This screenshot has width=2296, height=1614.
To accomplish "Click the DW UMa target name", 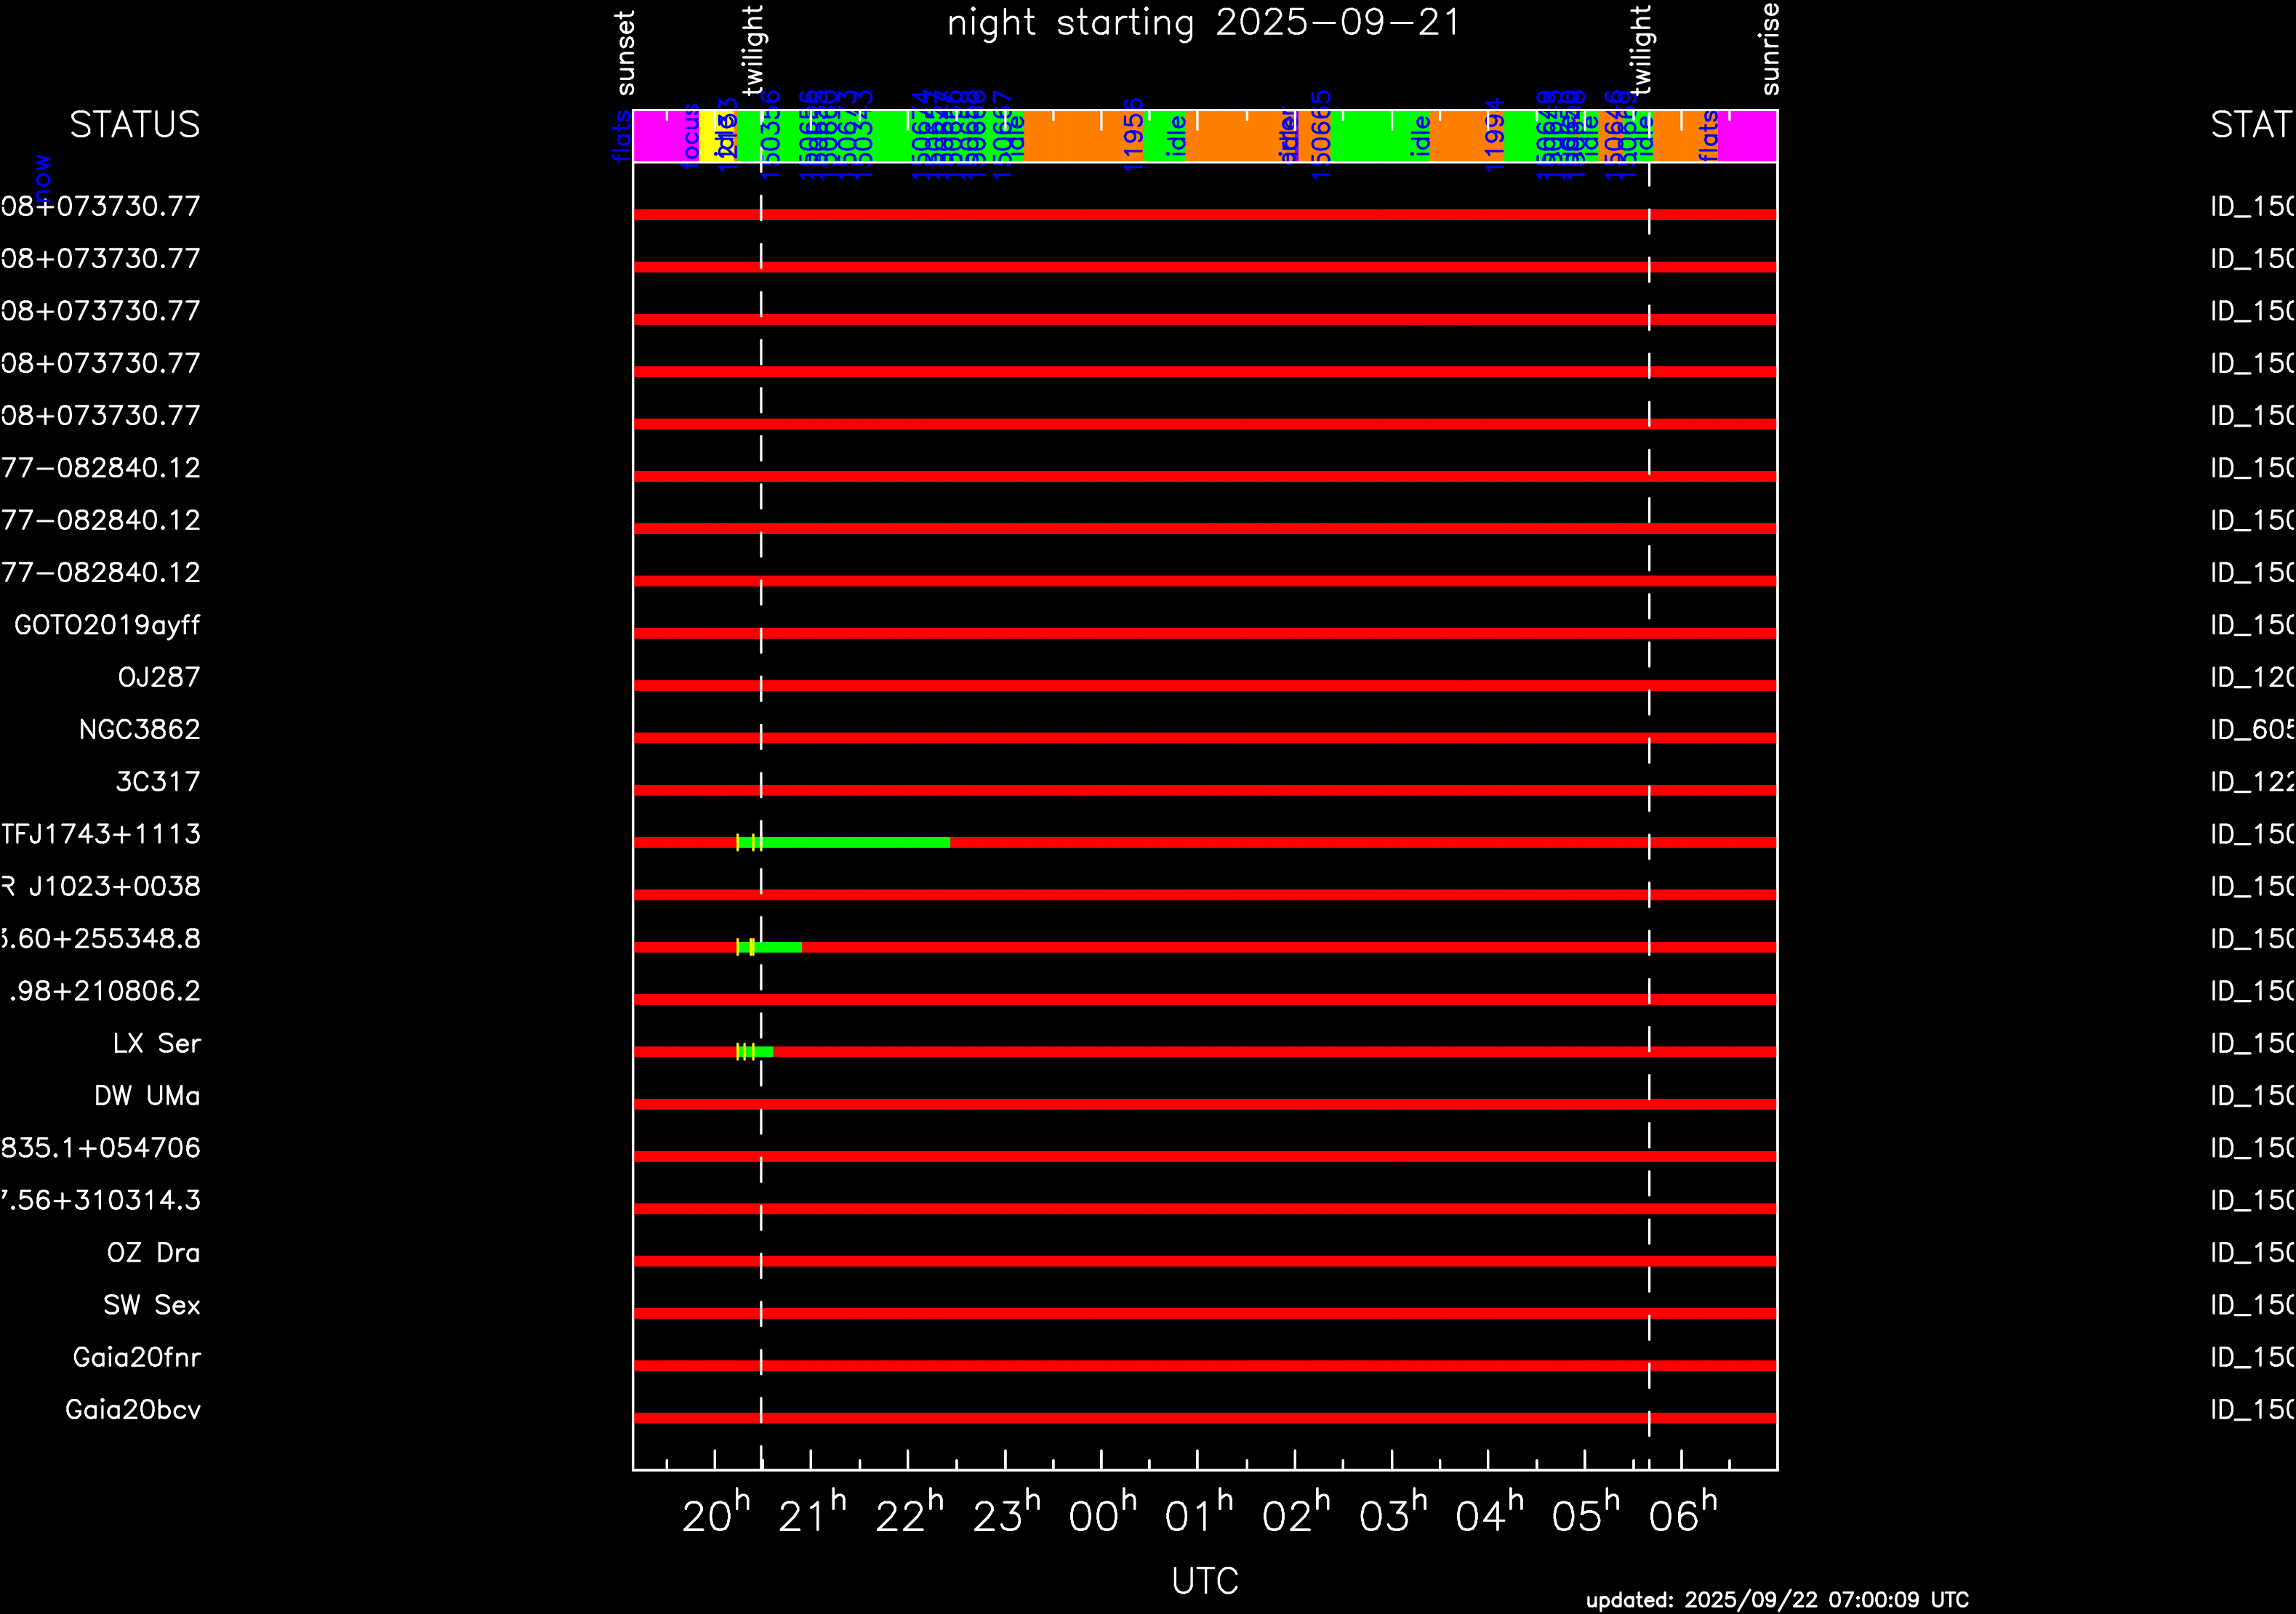I will coord(147,1097).
